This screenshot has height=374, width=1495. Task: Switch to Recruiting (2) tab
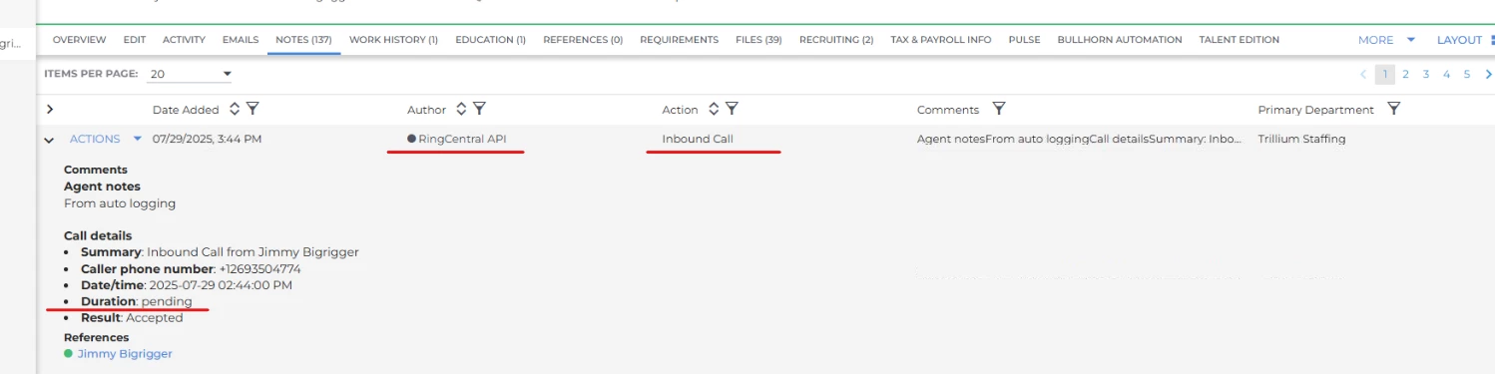(836, 40)
